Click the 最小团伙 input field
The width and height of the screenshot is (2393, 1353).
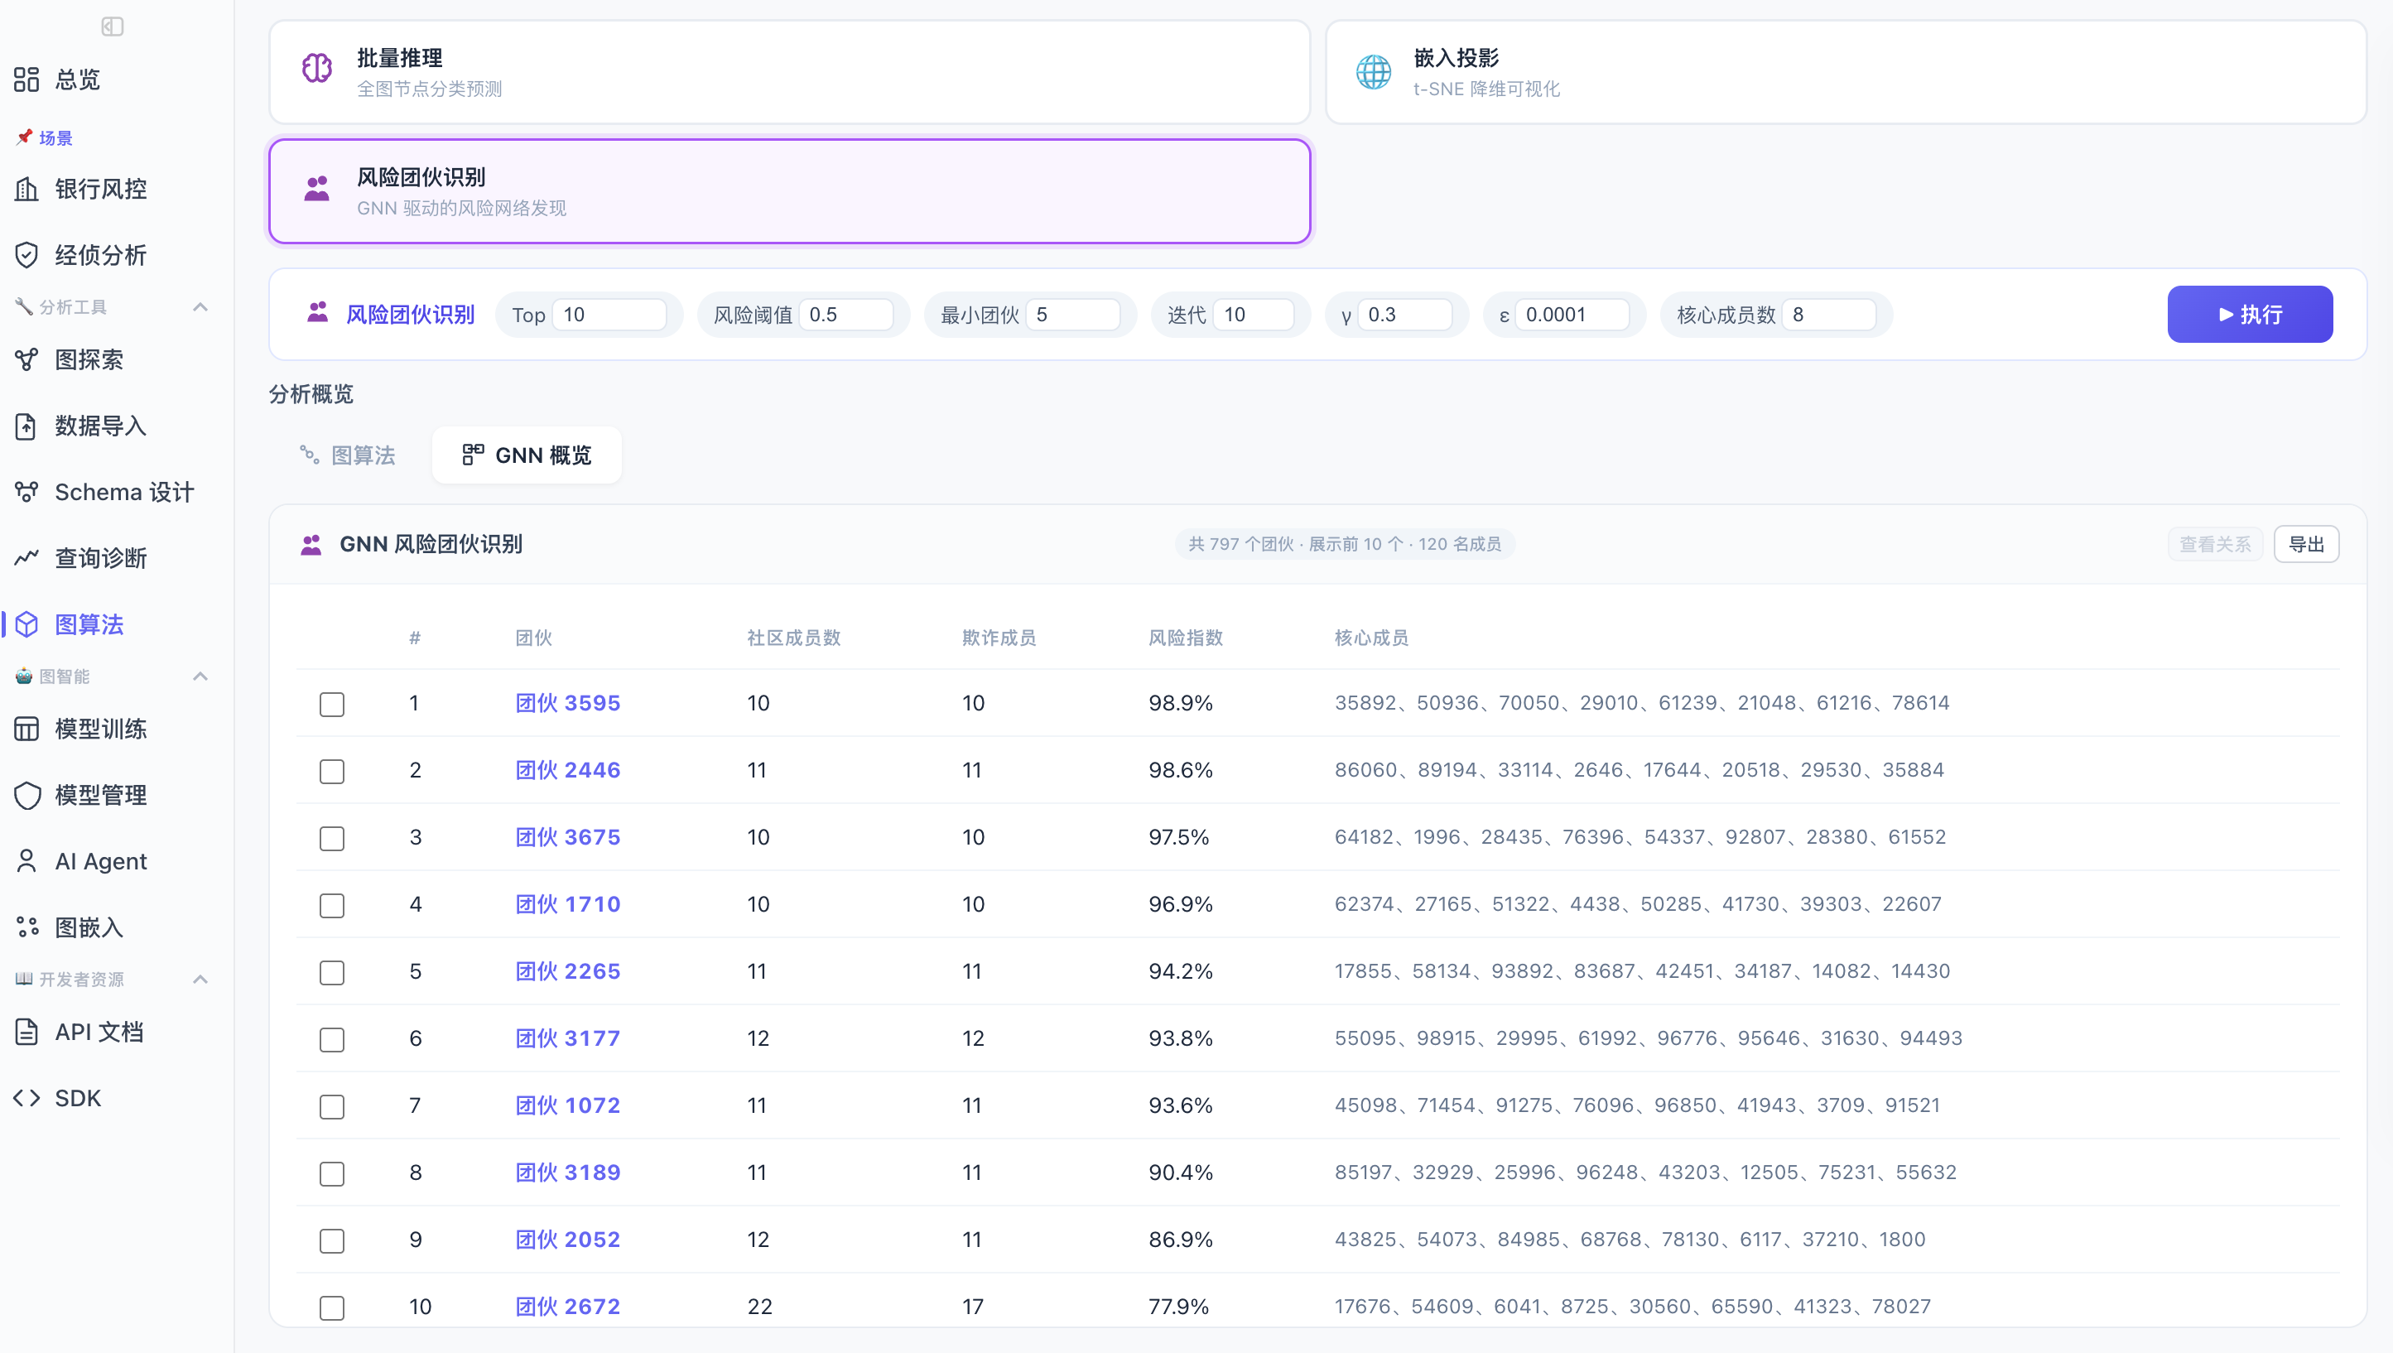(x=1072, y=314)
